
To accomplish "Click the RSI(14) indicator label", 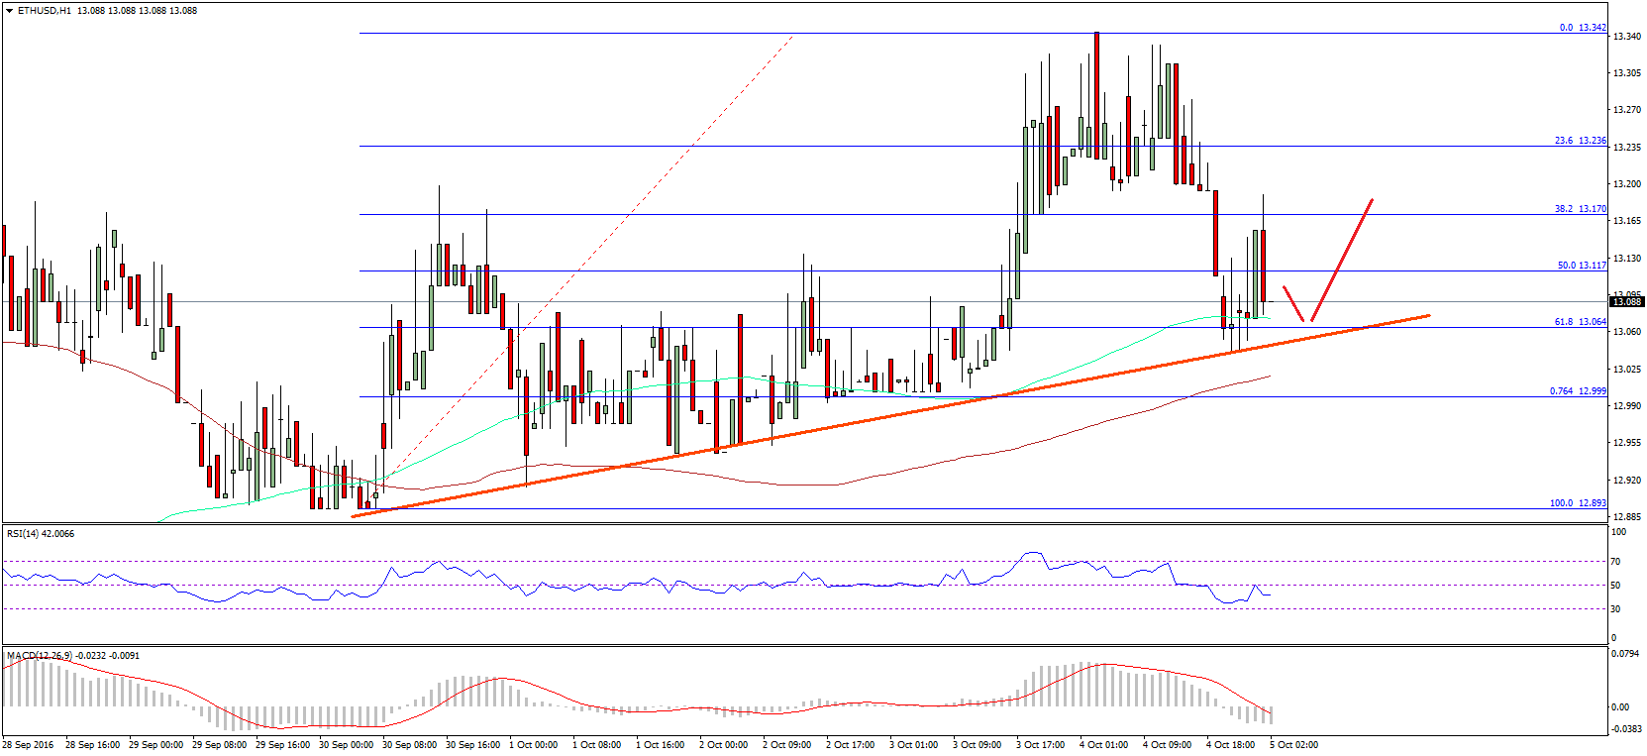I will coord(40,534).
